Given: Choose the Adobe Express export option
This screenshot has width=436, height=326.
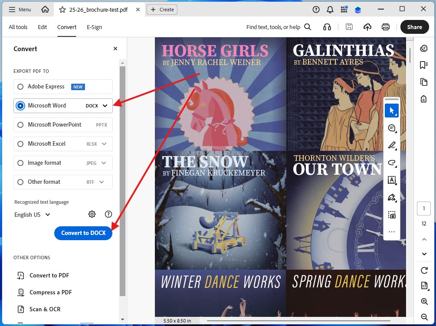Looking at the screenshot, I should pyautogui.click(x=63, y=87).
